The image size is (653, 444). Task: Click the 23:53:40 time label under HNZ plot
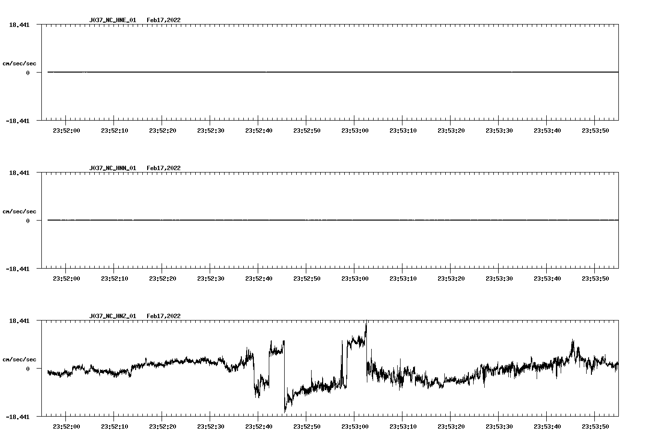click(x=547, y=427)
